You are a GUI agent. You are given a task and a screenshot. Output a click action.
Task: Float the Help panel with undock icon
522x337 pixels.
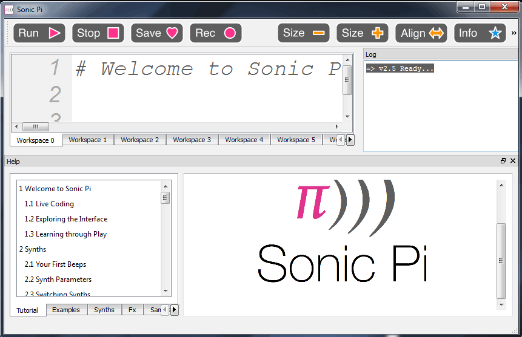503,161
